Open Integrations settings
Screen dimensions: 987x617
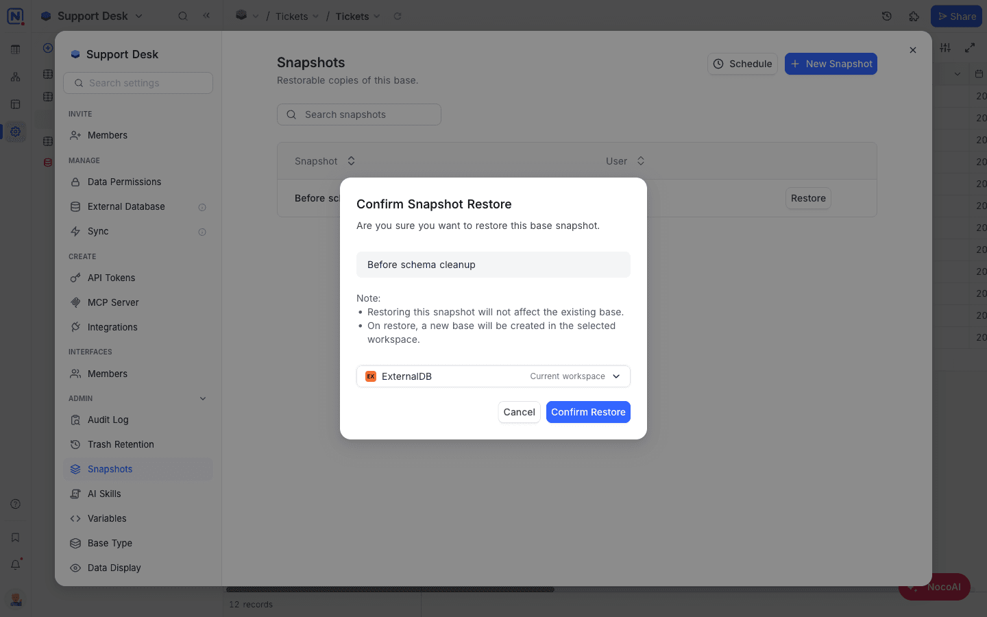tap(138, 327)
